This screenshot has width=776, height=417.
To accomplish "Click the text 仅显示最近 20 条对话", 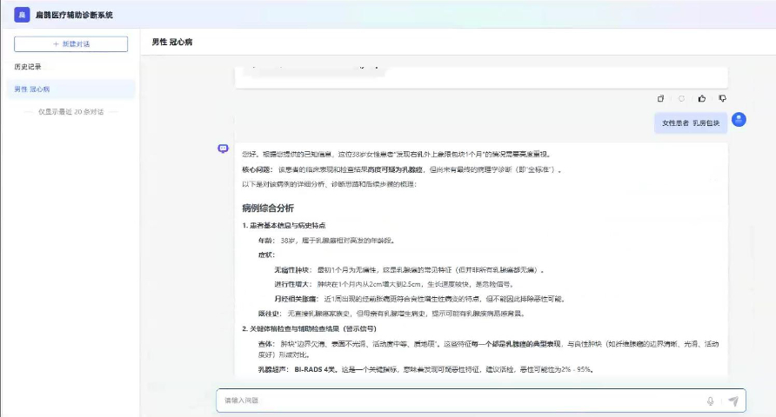I will coord(70,112).
